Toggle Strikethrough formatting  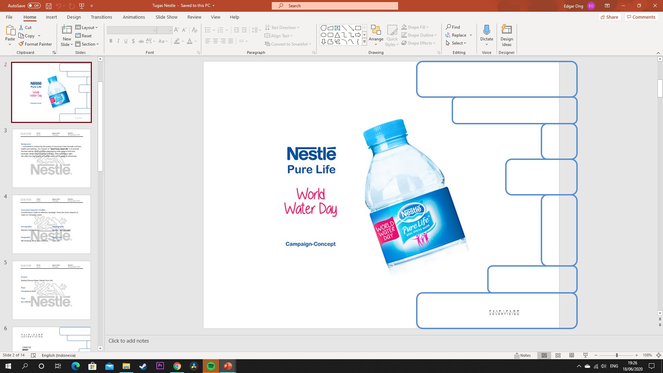pos(141,41)
